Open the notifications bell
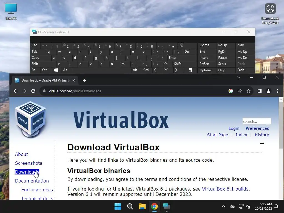 click(x=277, y=206)
